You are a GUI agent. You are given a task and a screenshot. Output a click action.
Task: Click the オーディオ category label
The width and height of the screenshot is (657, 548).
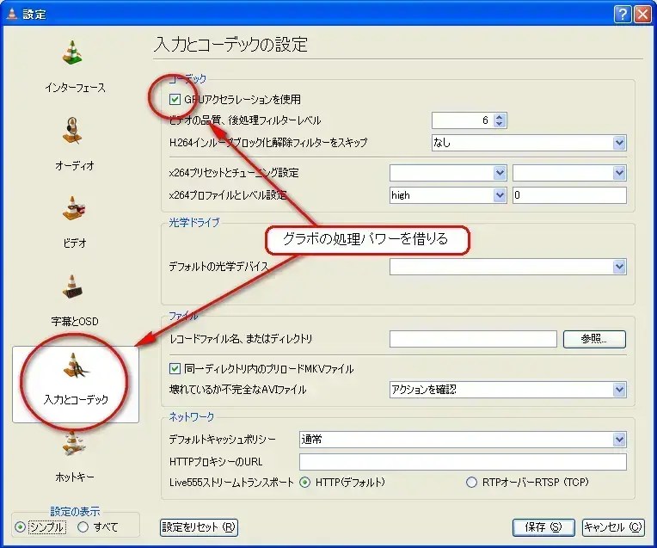click(x=75, y=166)
